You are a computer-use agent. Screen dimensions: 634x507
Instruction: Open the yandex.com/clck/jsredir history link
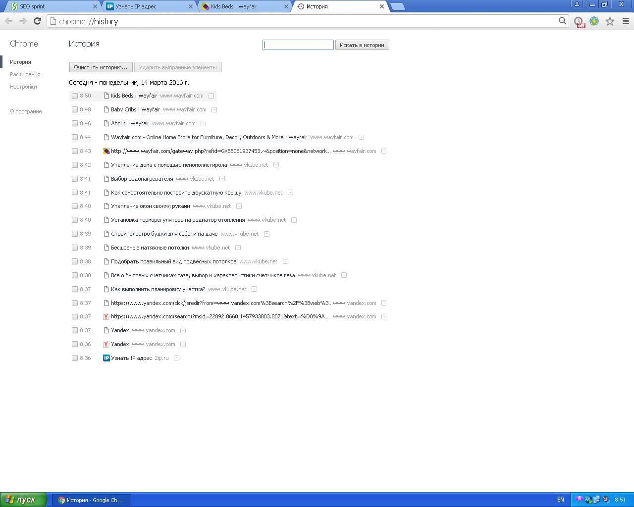(x=221, y=303)
